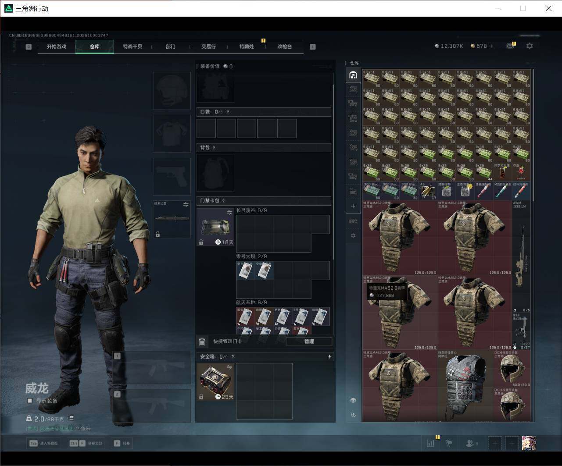Select the red cocktail glass item
Screen dimensions: 562x466
(x=521, y=173)
